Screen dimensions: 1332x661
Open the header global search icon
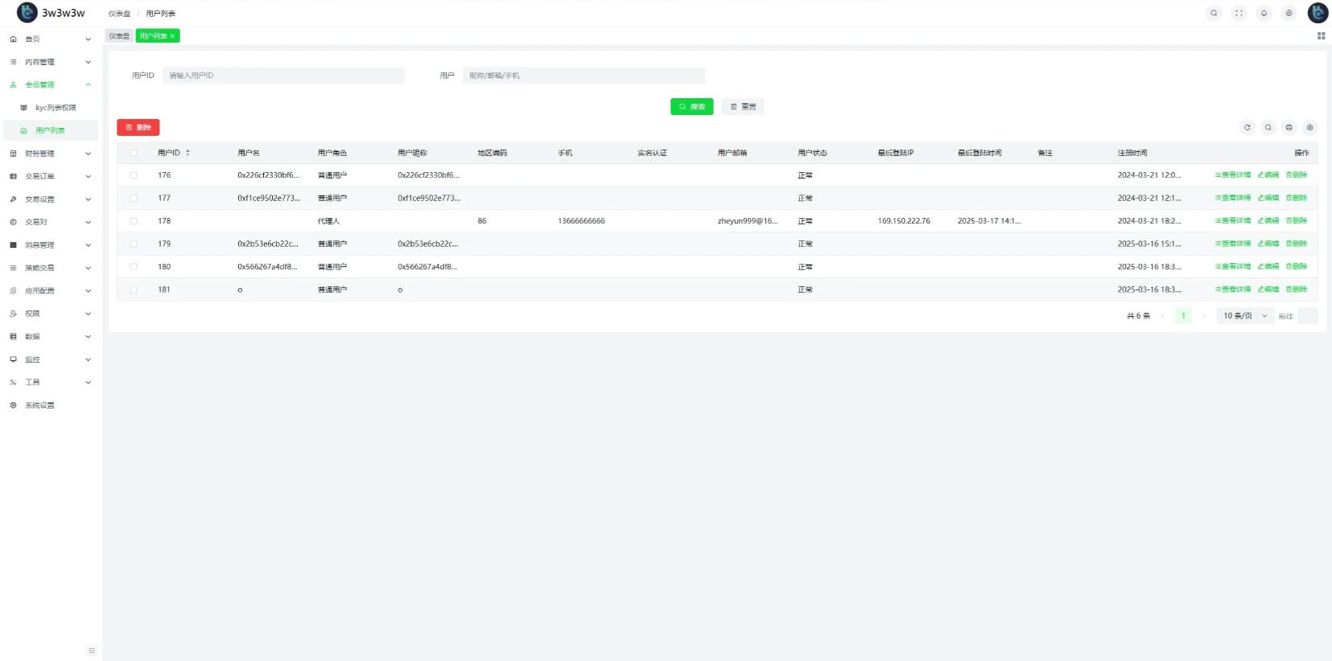(x=1214, y=13)
